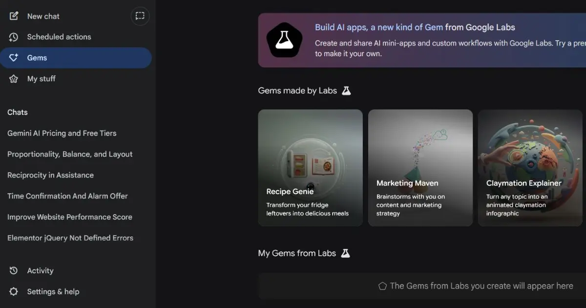
Task: Click the My stuff icon
Action: [14, 79]
